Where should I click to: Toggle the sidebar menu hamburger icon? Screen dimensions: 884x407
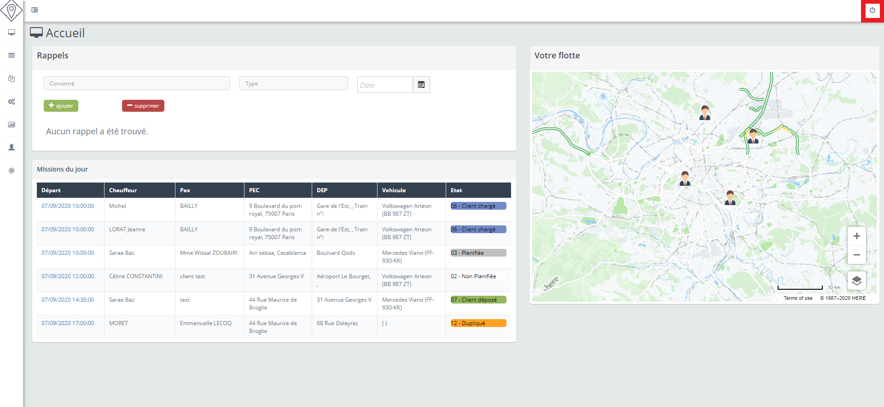(x=35, y=10)
